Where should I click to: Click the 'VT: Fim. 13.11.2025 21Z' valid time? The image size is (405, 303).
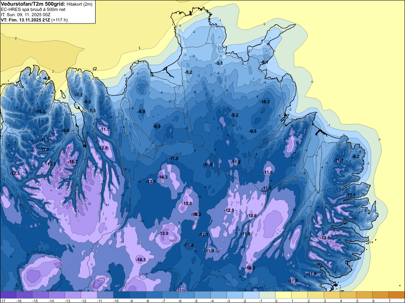[x=26, y=20]
